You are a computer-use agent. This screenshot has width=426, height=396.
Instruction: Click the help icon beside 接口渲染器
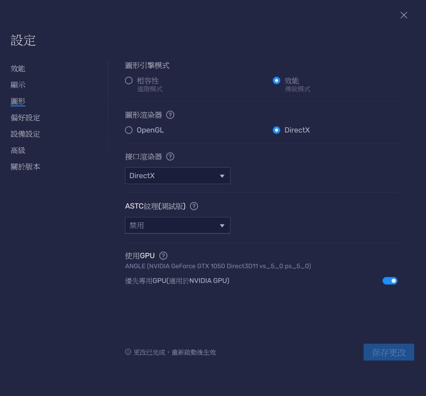point(170,157)
